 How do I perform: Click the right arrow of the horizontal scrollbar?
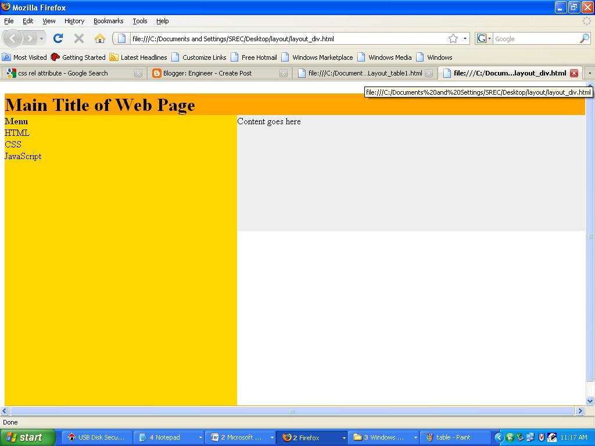point(579,411)
